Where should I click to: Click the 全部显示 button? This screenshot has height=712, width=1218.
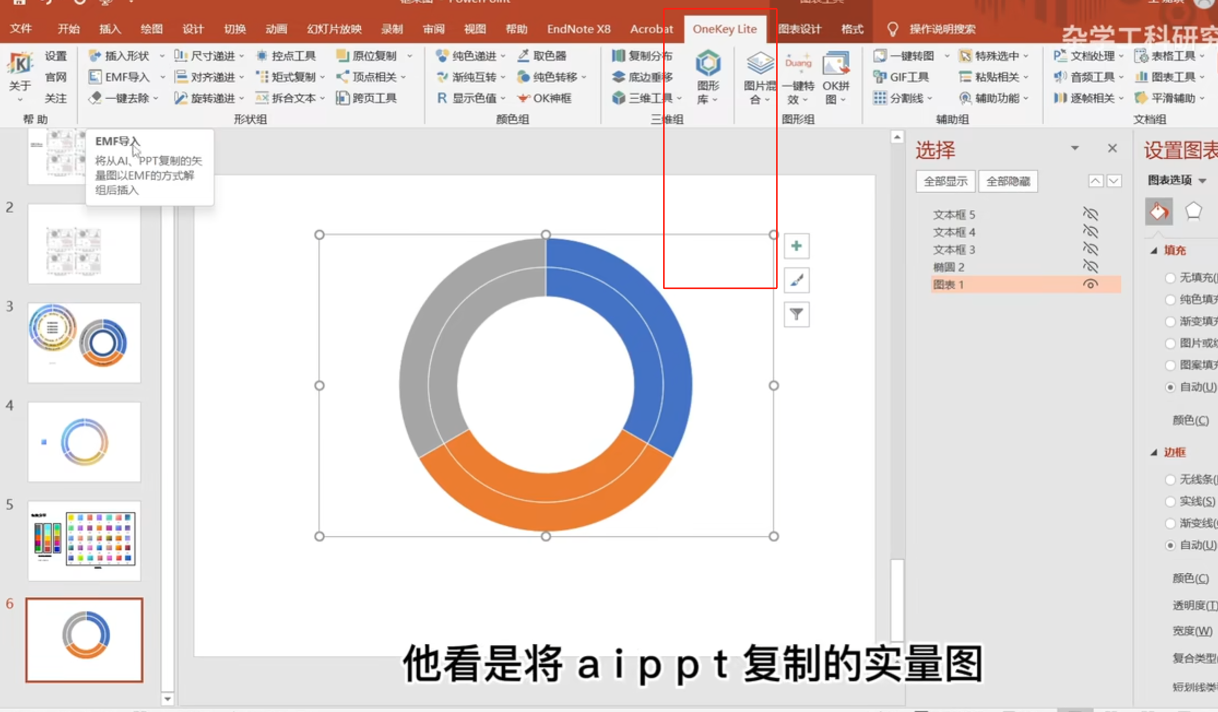click(945, 181)
